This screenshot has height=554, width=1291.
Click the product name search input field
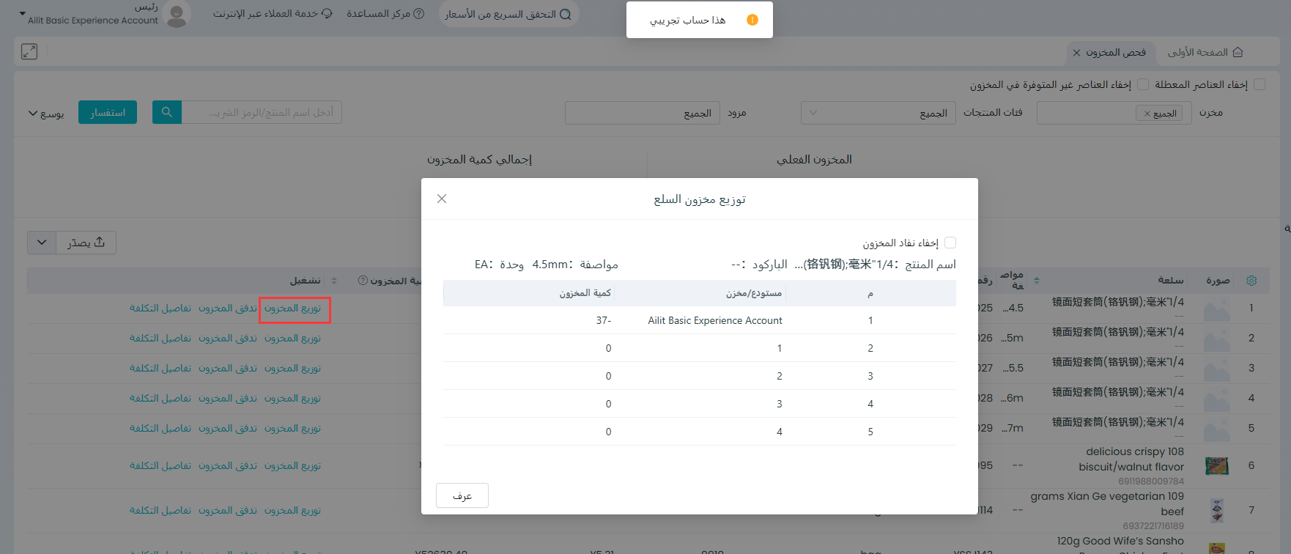click(x=262, y=112)
